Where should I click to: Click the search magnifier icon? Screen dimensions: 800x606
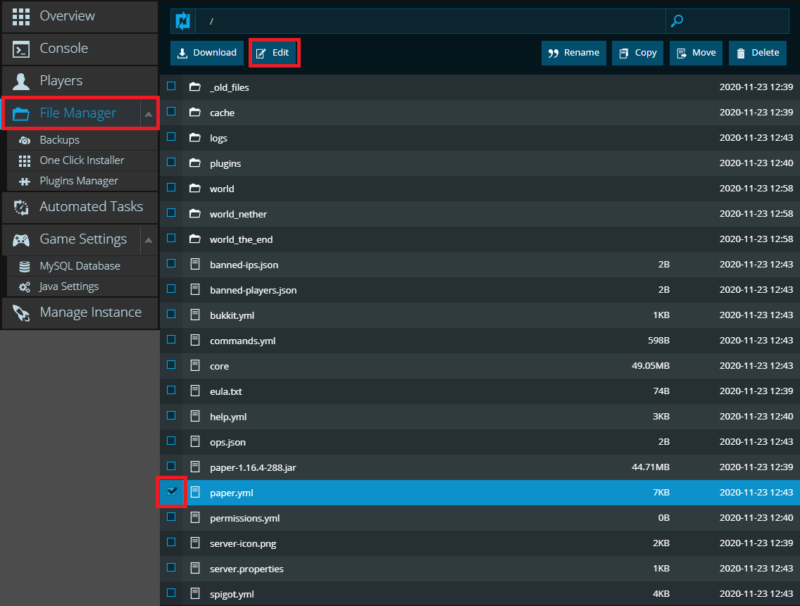tap(677, 21)
